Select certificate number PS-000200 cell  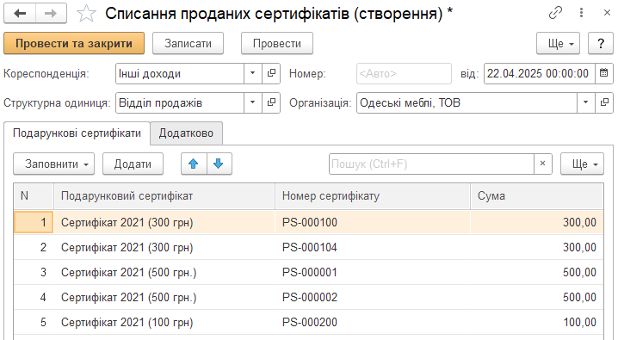(373, 322)
